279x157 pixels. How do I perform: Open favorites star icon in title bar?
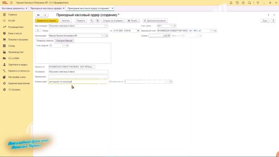point(243,3)
